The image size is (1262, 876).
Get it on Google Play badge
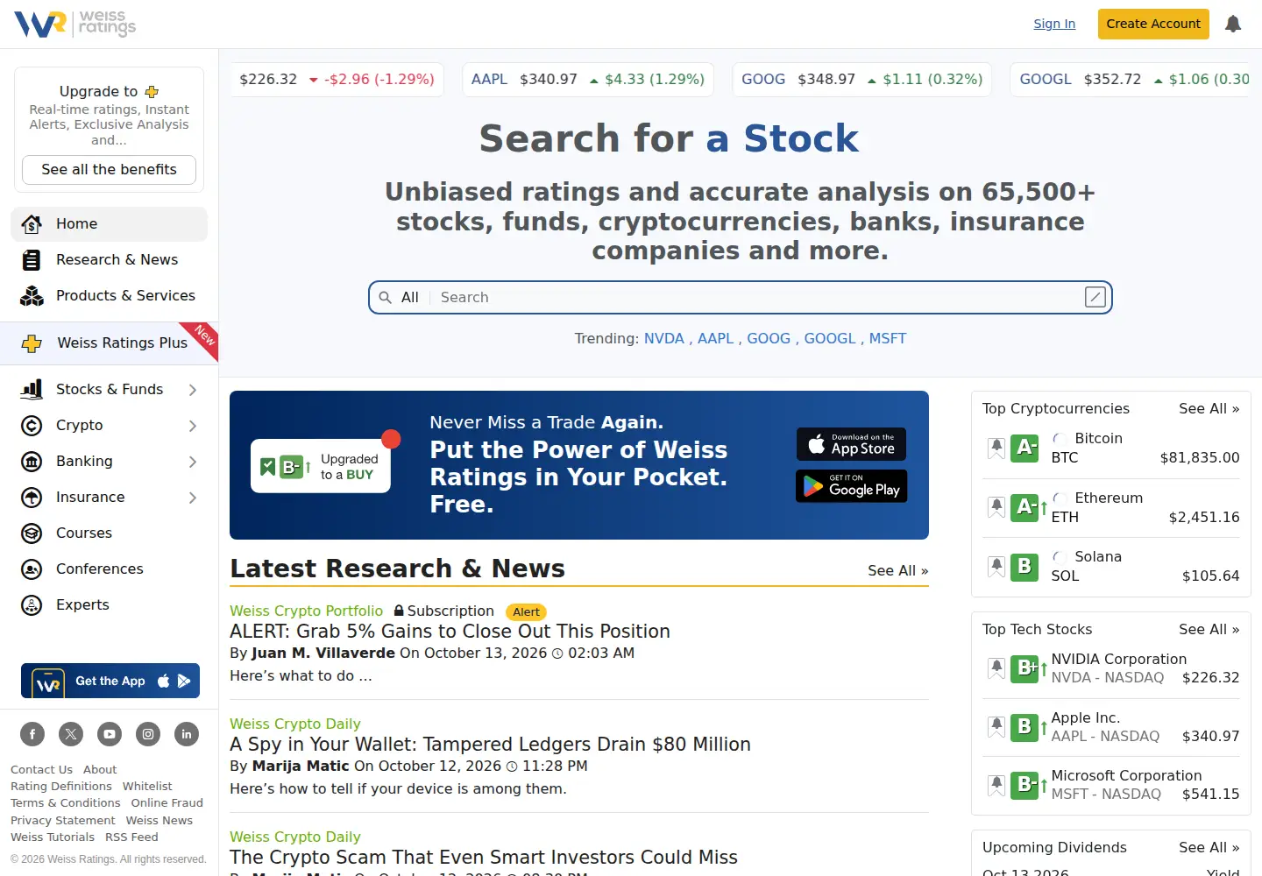pos(851,486)
